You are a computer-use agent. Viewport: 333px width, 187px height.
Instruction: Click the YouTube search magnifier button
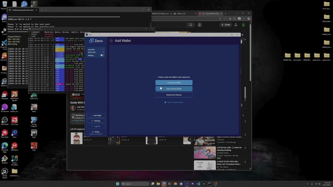coord(191,25)
